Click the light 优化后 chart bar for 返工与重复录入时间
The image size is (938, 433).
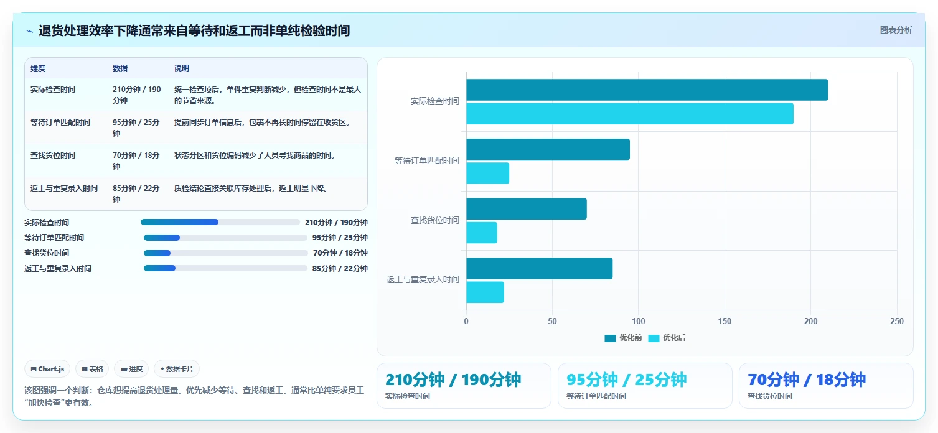[485, 292]
